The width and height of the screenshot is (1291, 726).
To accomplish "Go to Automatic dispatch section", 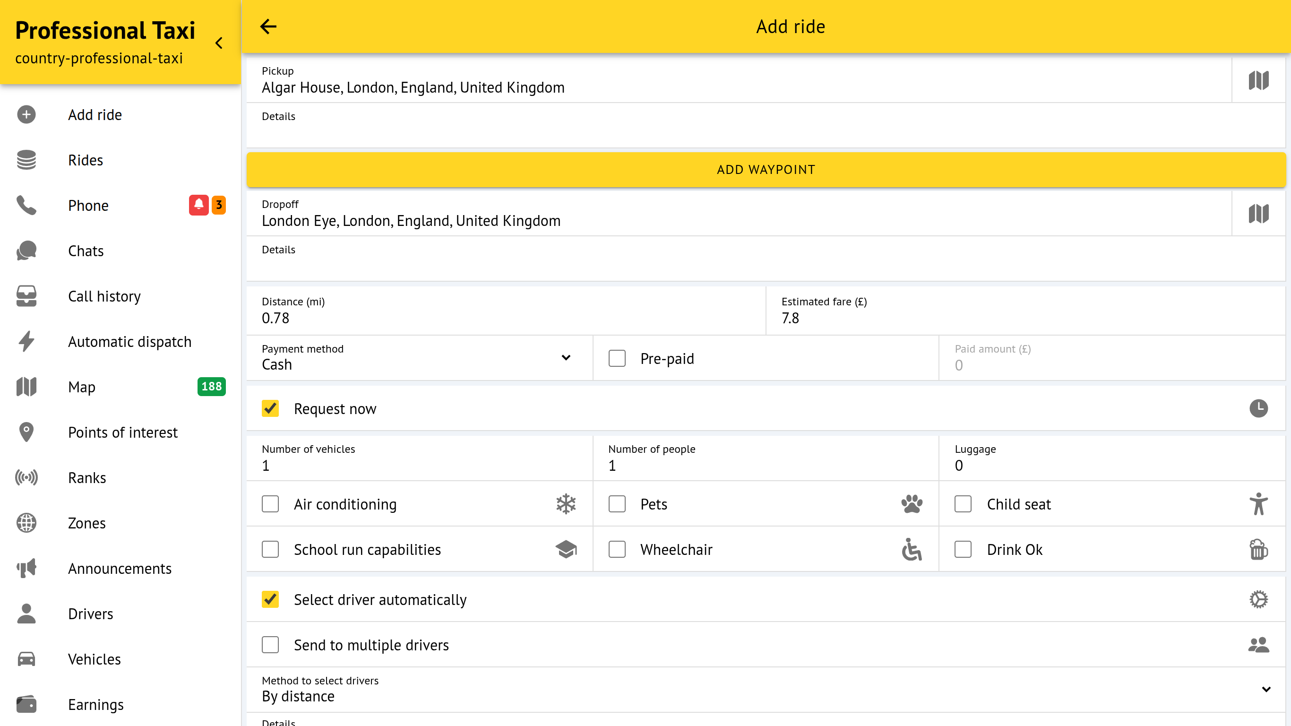I will click(129, 341).
